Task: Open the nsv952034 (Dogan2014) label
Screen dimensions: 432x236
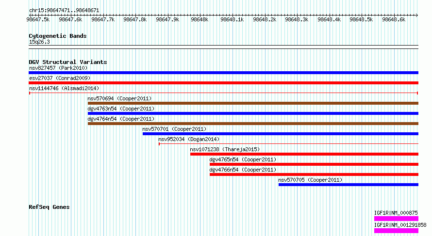Action: pyautogui.click(x=189, y=139)
